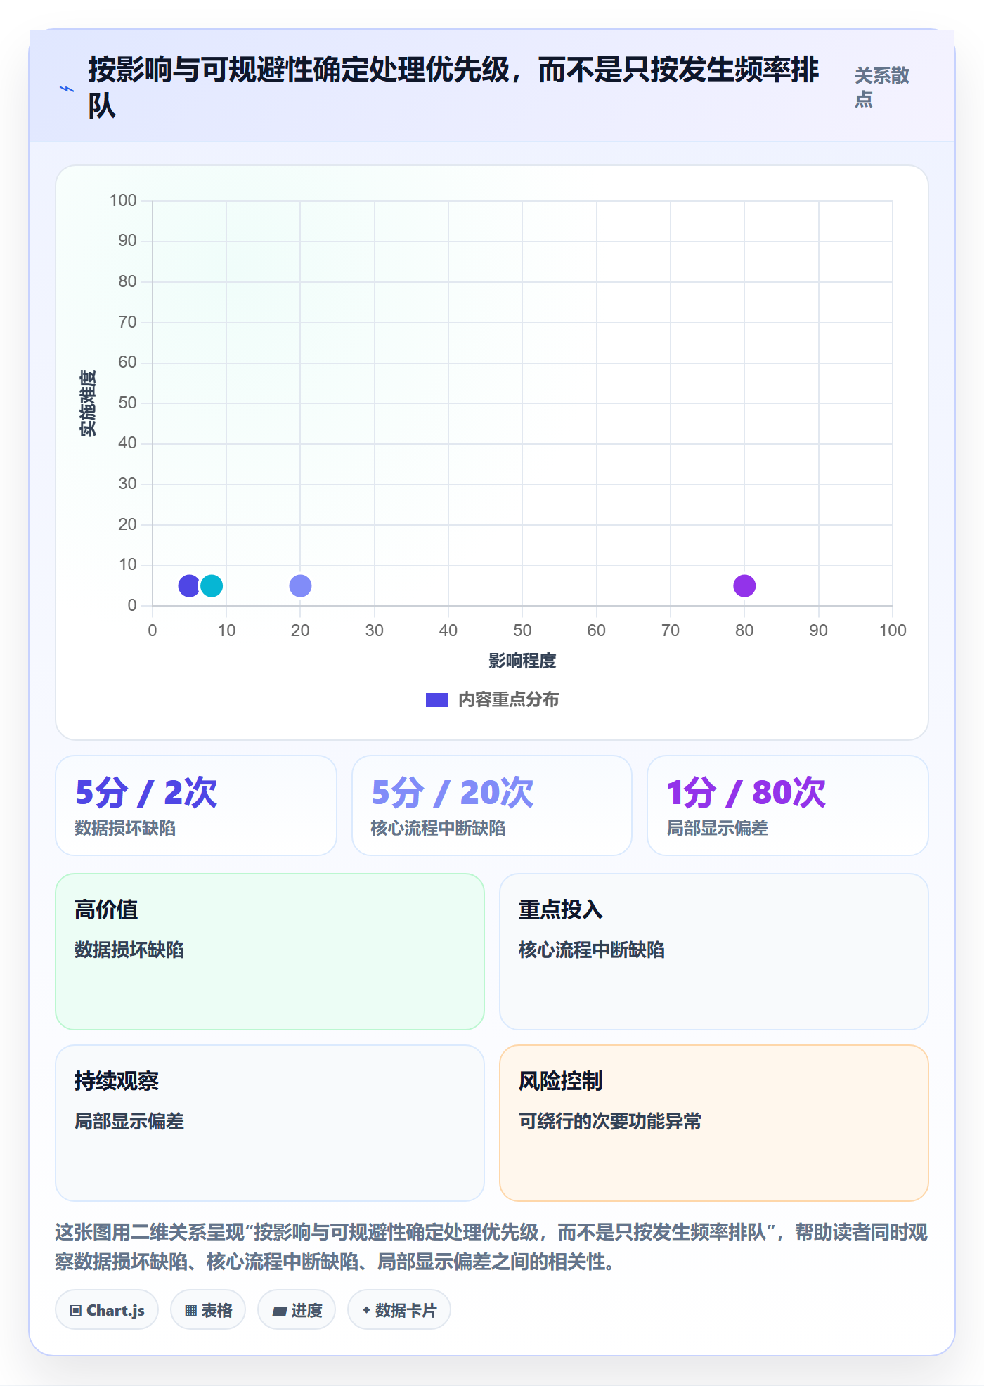Click the square icon in the Chart.js chip

pos(76,1310)
